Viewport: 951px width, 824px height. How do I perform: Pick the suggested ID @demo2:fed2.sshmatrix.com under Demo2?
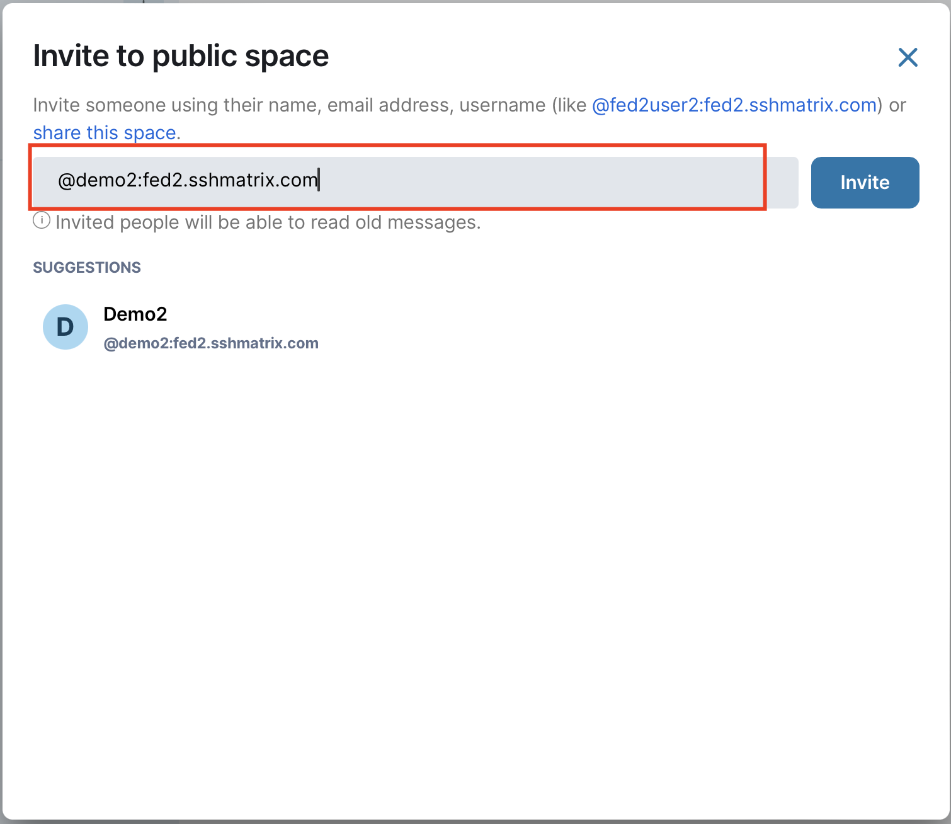[211, 343]
